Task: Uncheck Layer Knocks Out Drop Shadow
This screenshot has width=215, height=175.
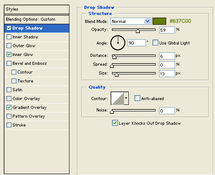Action: pos(115,123)
